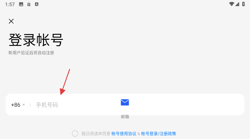Tap the blue mailbox envelope icon
250x139 pixels.
click(x=125, y=102)
